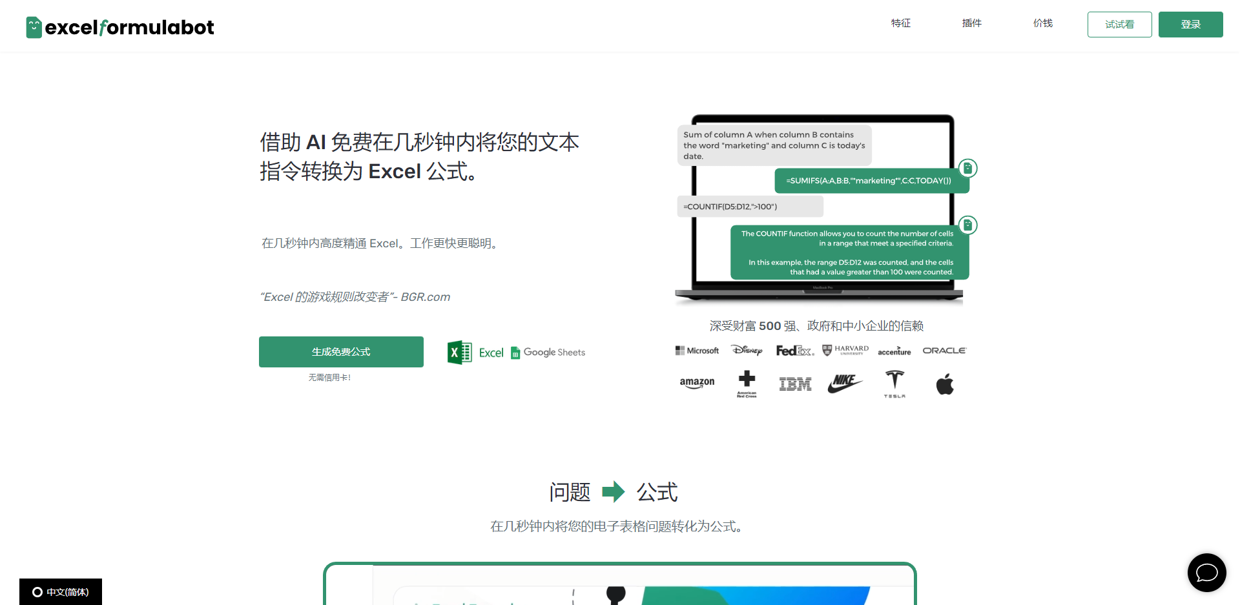
Task: Open the 插件 menu item
Action: tap(971, 23)
